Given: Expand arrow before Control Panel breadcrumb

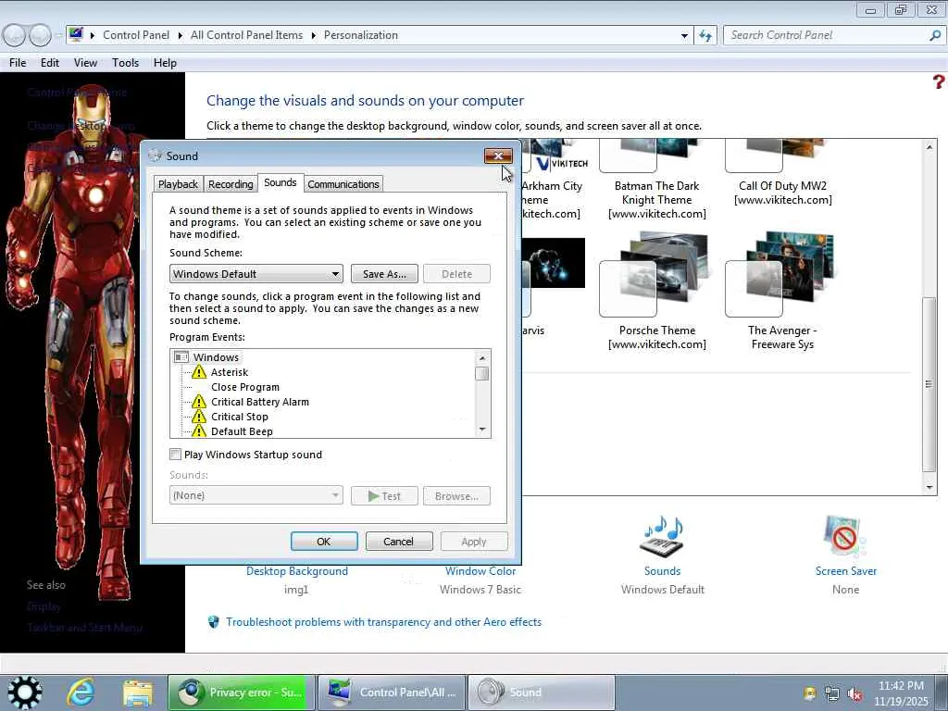Looking at the screenshot, I should (x=93, y=36).
